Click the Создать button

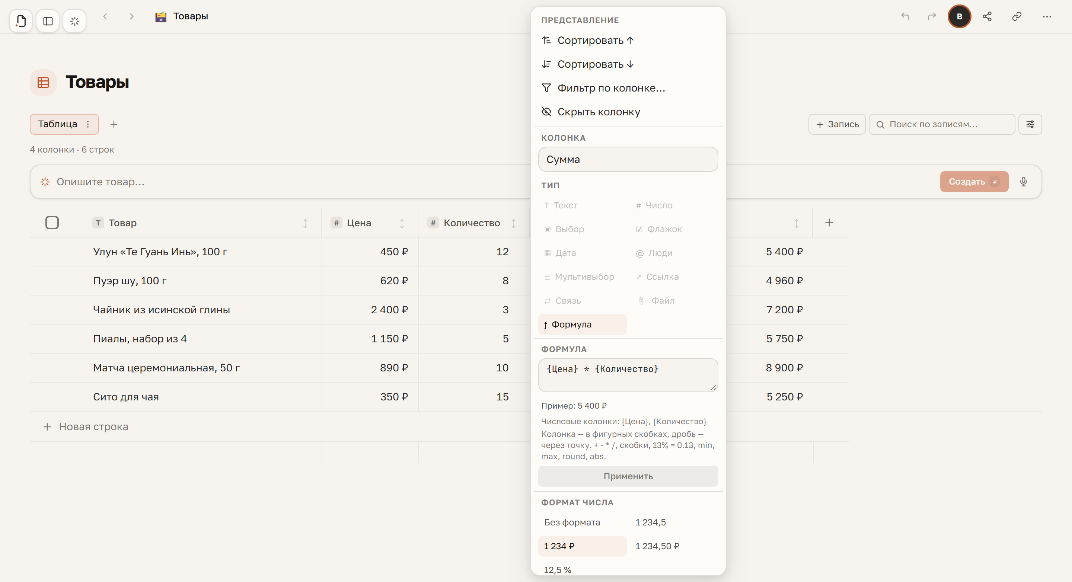[x=974, y=181]
